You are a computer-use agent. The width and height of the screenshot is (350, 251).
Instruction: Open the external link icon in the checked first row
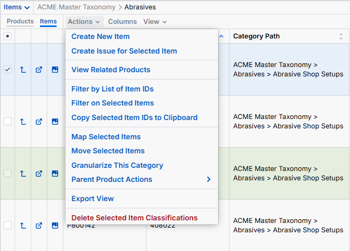pyautogui.click(x=39, y=70)
